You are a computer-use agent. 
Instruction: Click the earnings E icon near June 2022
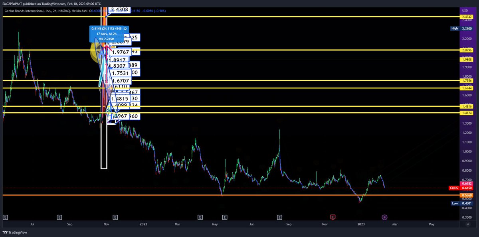pyautogui.click(x=224, y=217)
